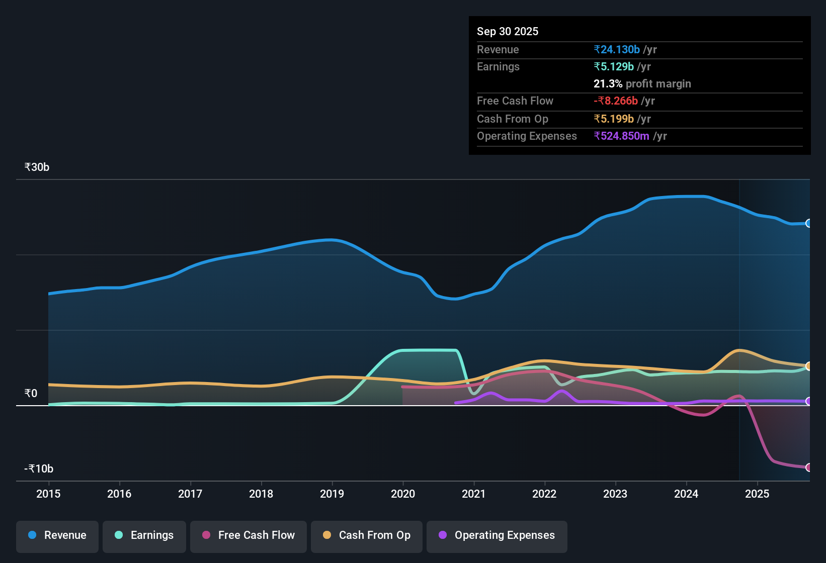Expand the Free Cash Flow legend entry
826x563 pixels.
click(248, 536)
